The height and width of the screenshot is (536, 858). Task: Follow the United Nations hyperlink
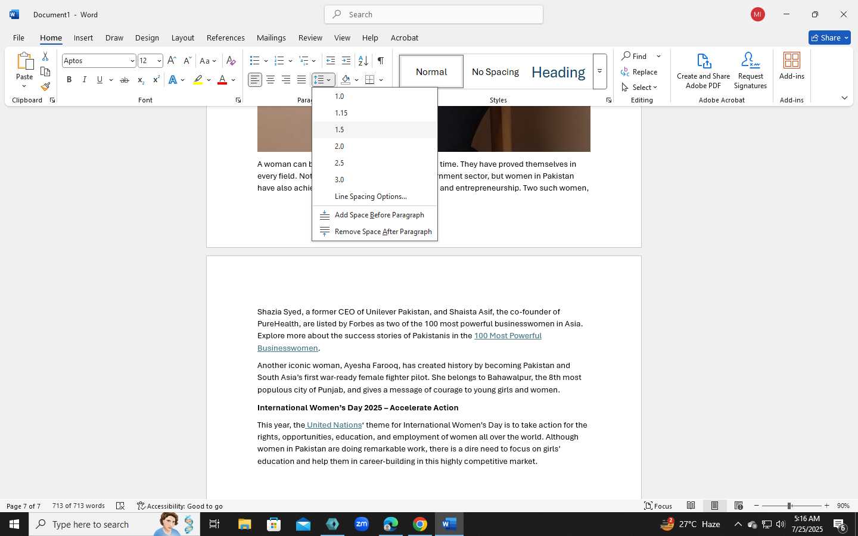coord(334,425)
